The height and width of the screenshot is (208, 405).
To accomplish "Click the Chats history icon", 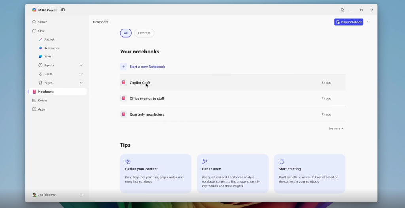I will (40, 74).
